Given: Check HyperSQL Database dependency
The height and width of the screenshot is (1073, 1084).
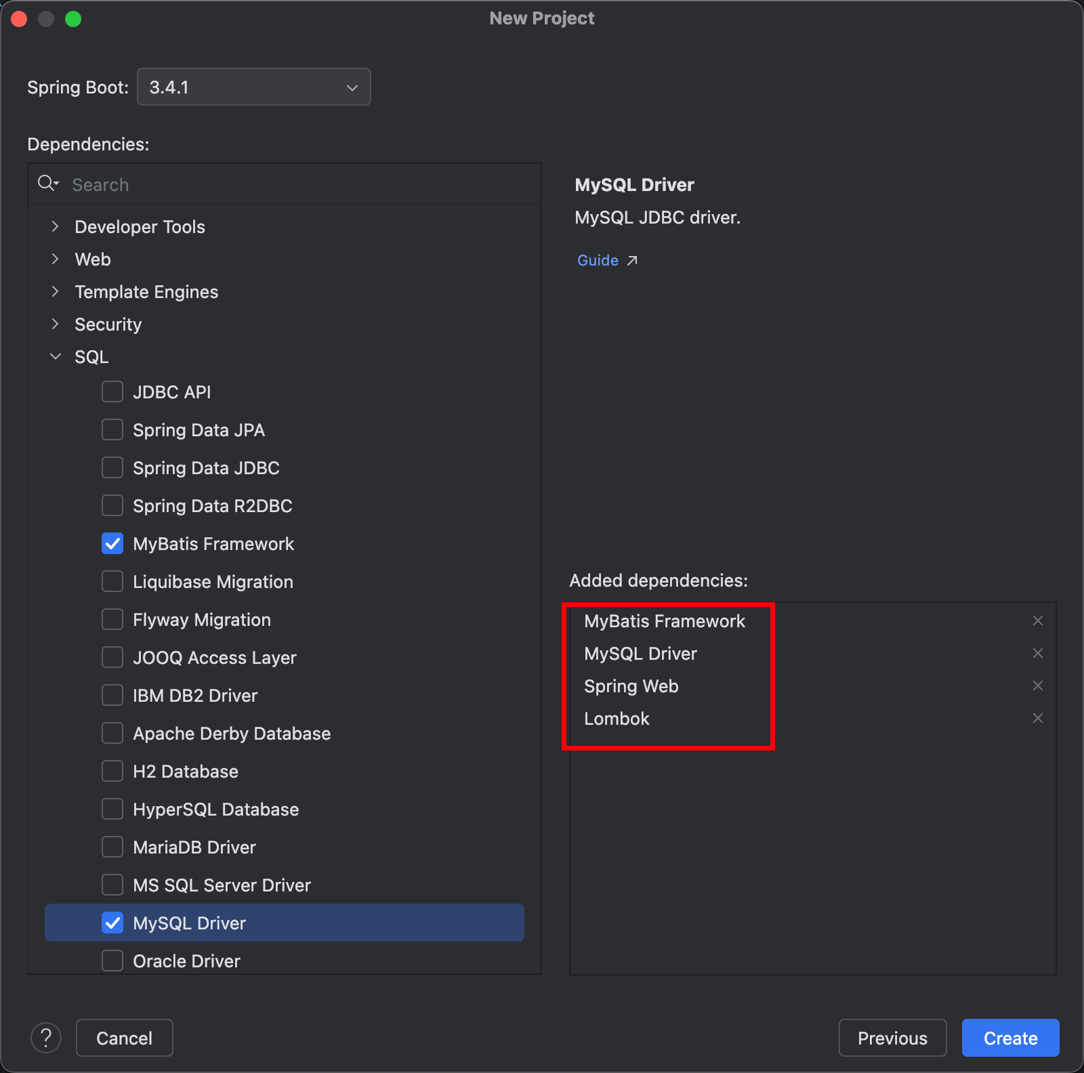Looking at the screenshot, I should (112, 809).
